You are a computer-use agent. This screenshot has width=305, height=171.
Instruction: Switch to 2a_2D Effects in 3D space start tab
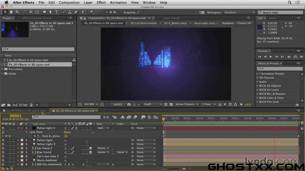[x=25, y=111]
